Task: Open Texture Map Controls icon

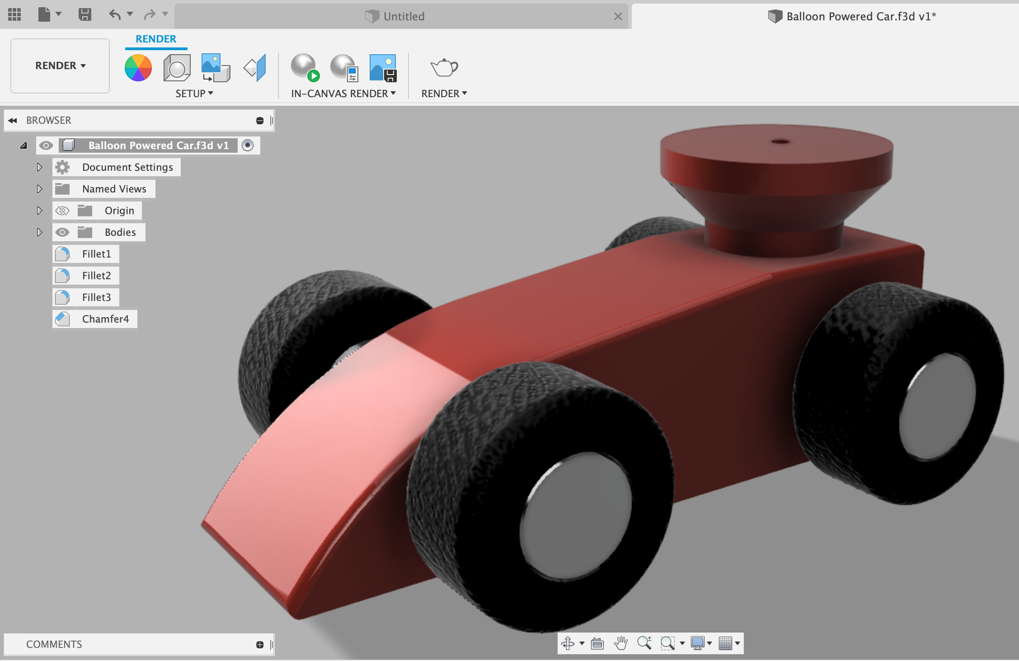Action: point(255,68)
